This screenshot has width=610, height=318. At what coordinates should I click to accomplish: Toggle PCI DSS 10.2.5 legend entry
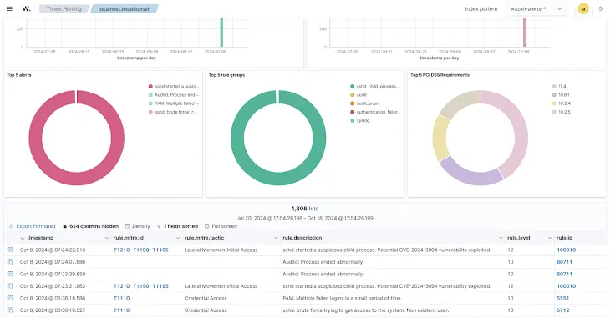point(562,112)
